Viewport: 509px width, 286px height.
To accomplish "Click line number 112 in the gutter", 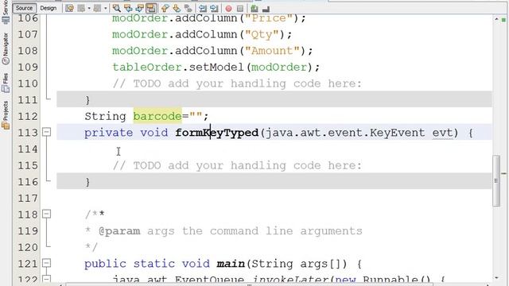I will [28, 116].
